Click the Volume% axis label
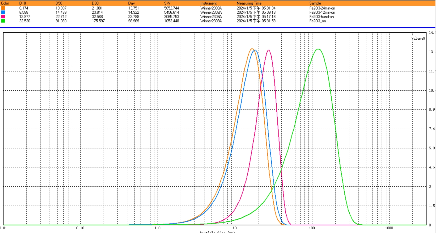Screen dimensions: 436x233 click(x=418, y=39)
